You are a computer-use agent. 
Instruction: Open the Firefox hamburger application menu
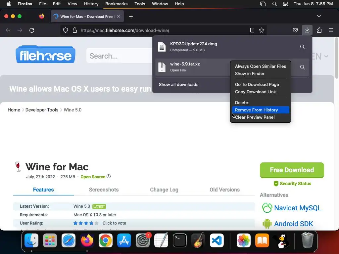pyautogui.click(x=331, y=30)
